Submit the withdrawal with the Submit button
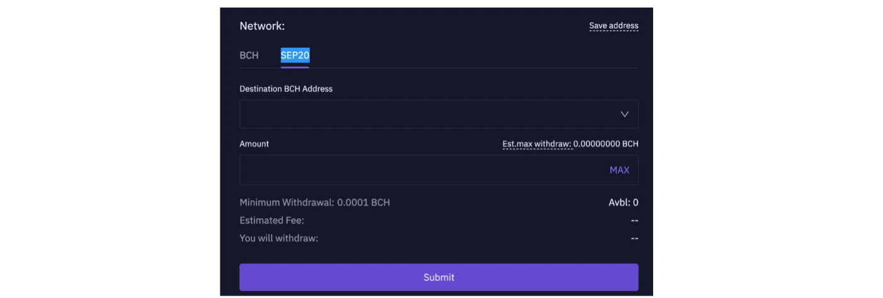Viewport: 883px width, 298px height. (x=439, y=277)
